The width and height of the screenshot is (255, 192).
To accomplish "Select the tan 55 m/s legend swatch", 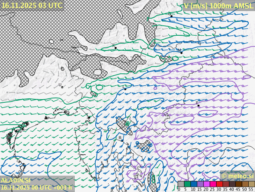I will 251,184.
